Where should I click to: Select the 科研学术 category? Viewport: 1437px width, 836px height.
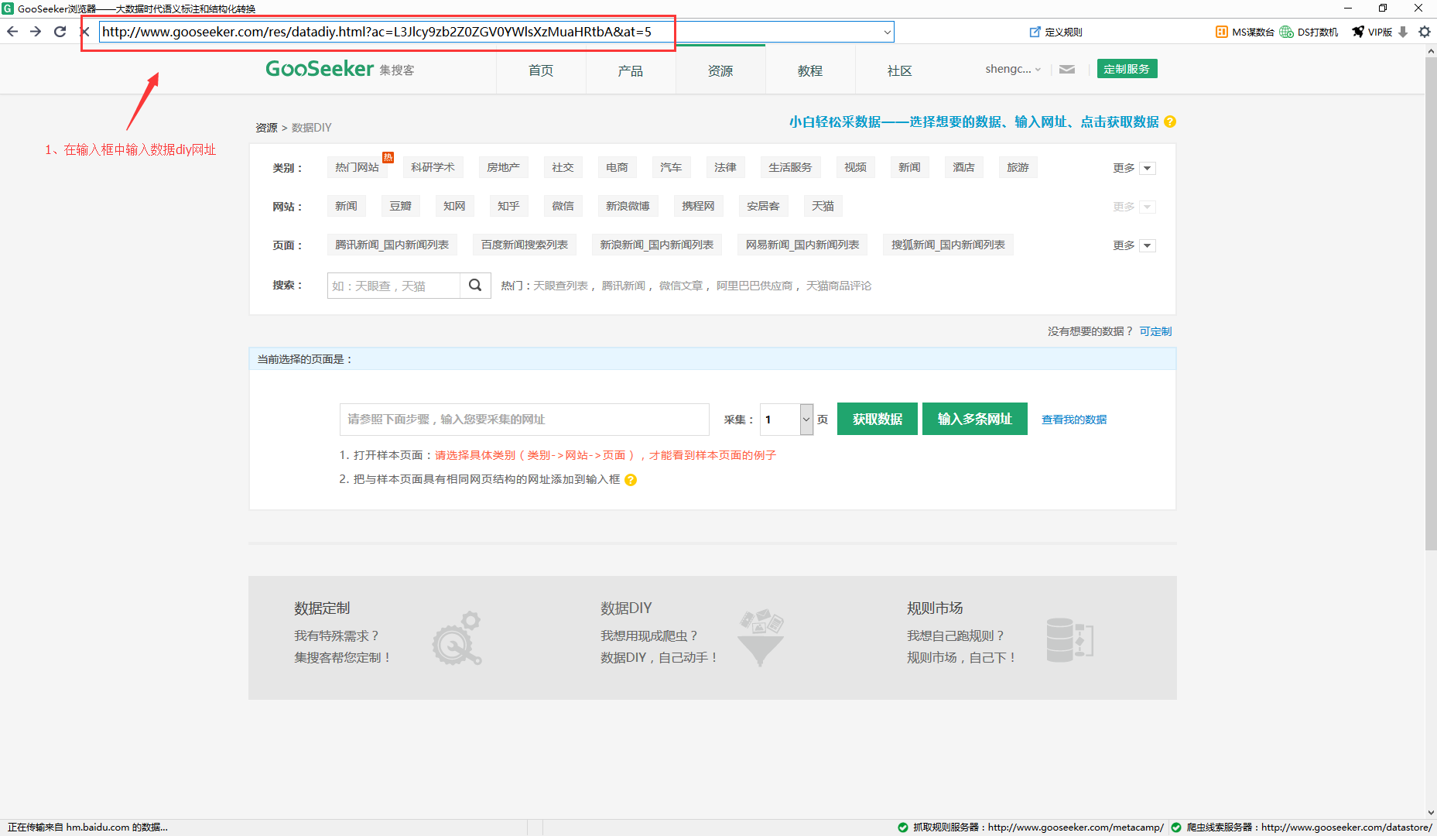pos(433,167)
